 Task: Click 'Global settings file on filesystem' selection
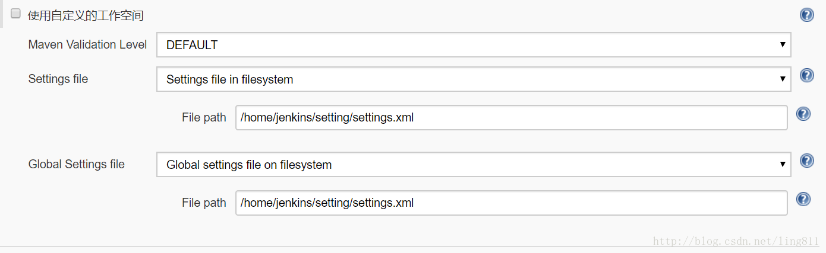click(x=248, y=165)
